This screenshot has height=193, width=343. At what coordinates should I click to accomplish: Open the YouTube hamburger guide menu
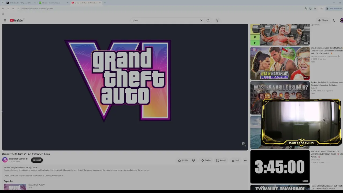(5, 20)
